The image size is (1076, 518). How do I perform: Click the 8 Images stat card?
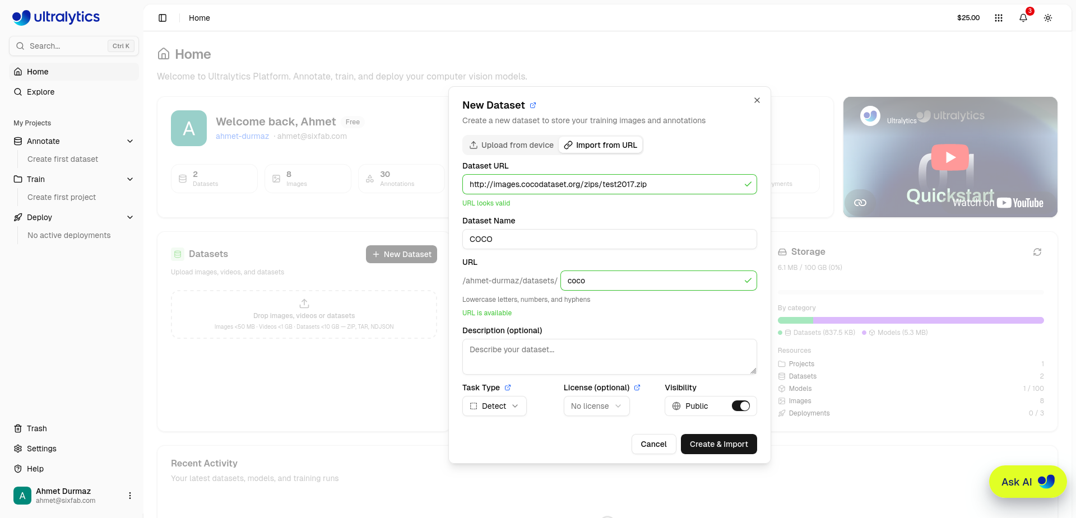click(x=308, y=179)
